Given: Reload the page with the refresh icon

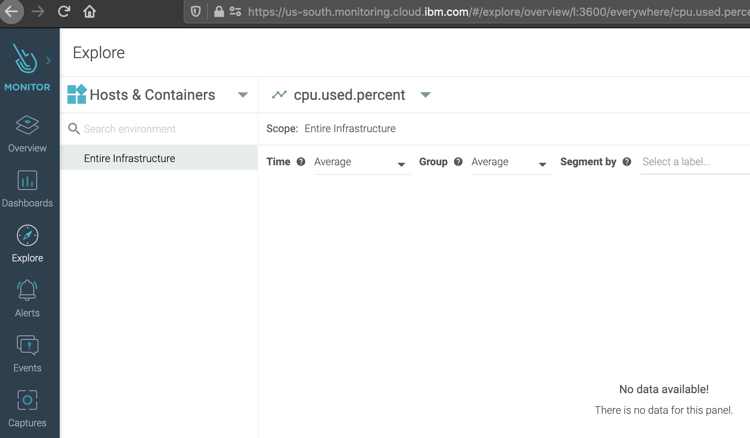Looking at the screenshot, I should [64, 11].
